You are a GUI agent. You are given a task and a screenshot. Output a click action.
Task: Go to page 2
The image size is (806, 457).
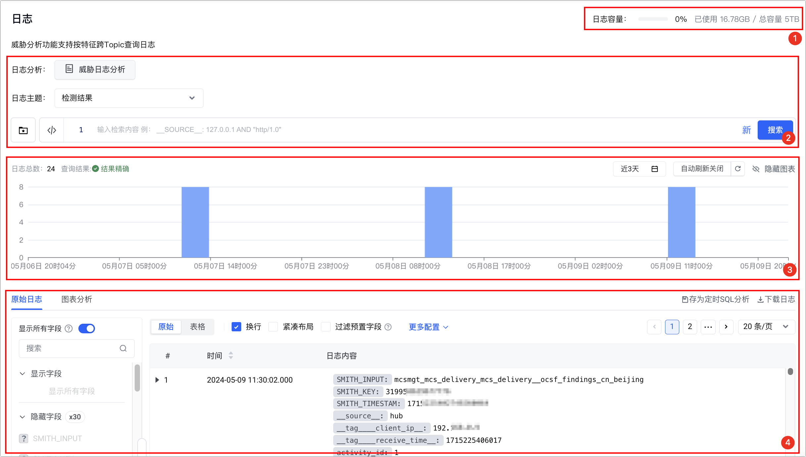point(690,327)
